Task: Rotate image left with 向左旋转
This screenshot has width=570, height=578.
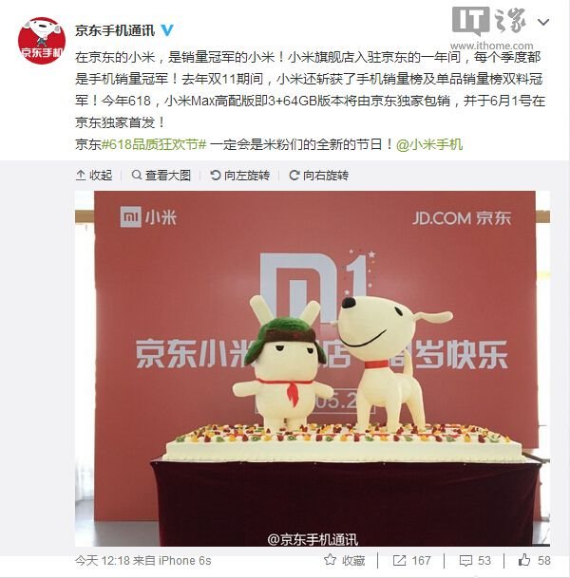Action: 239,176
